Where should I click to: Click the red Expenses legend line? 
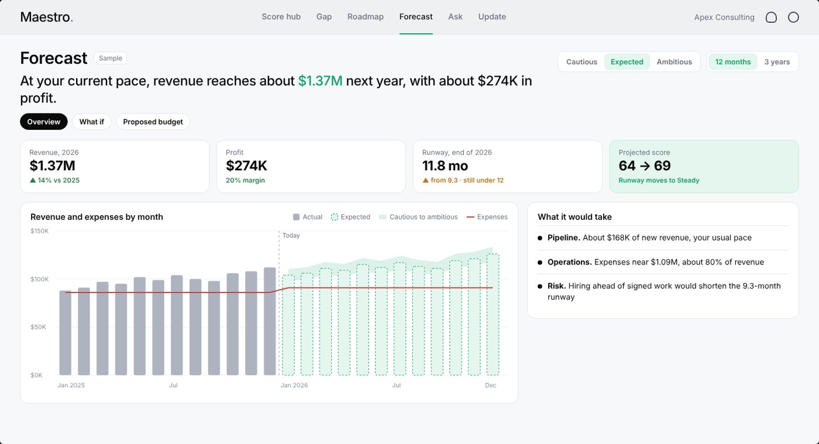[x=470, y=217]
